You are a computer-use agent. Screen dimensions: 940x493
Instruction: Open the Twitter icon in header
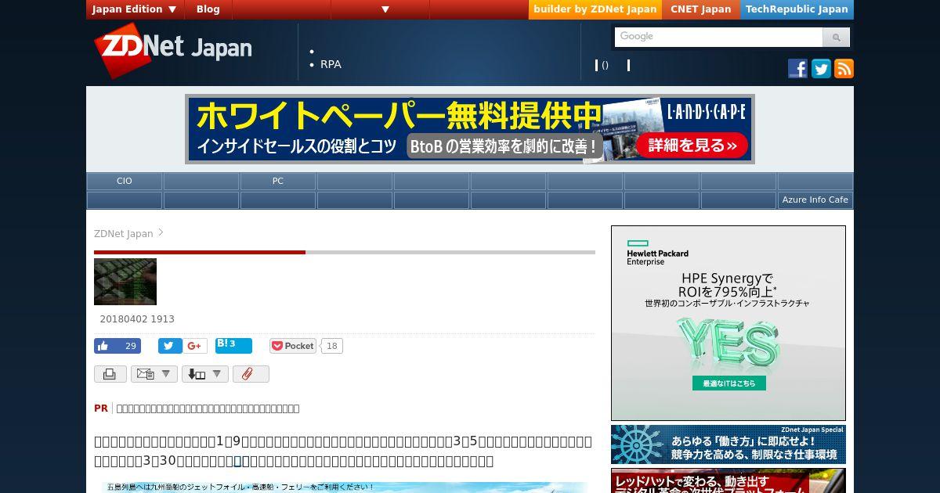[821, 68]
